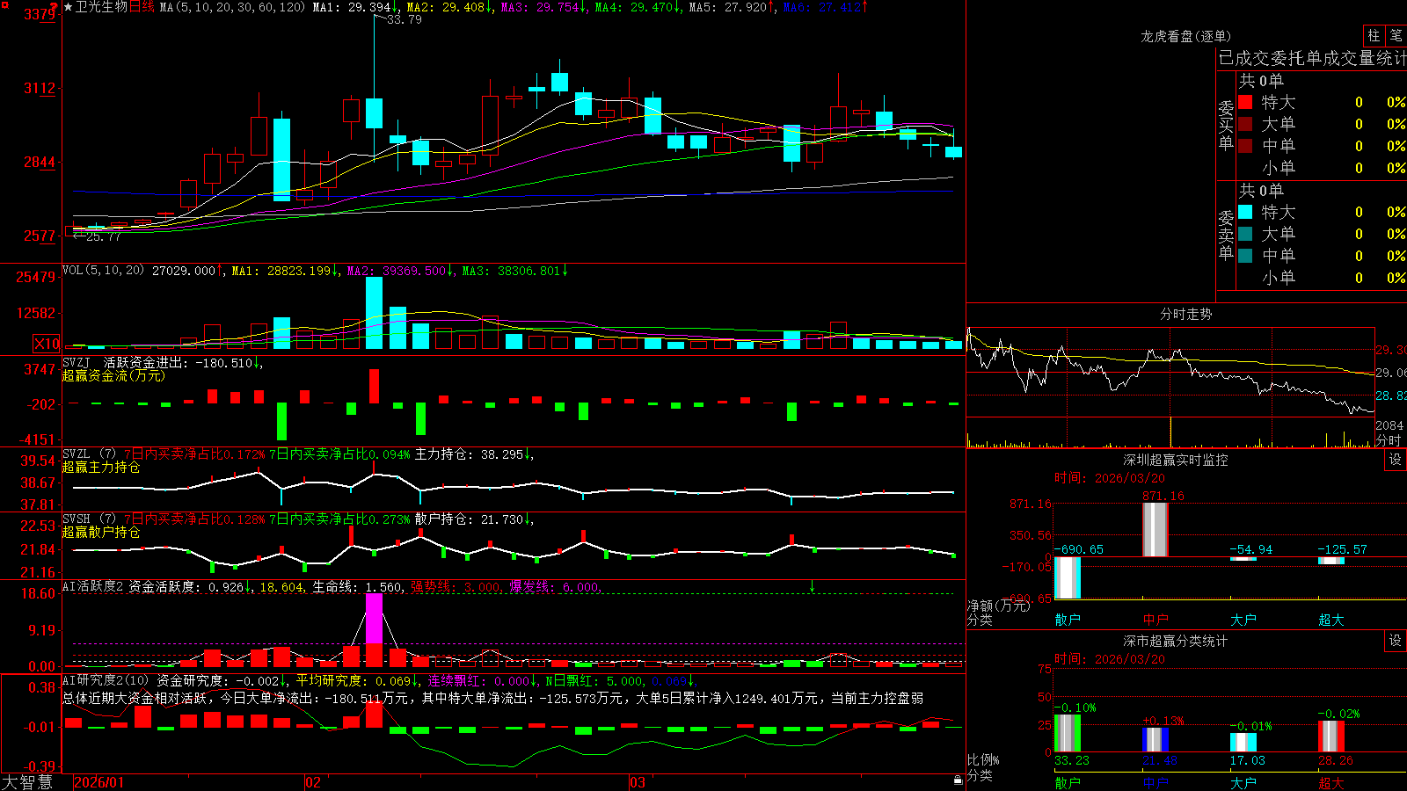Select 大户 in 深圳超赢实时监控 chart
This screenshot has width=1407, height=791.
[x=1243, y=620]
